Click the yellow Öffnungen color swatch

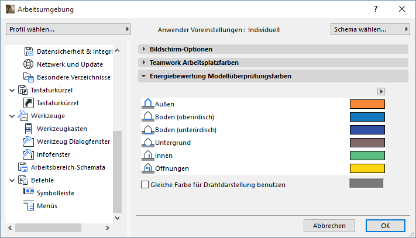[367, 168]
